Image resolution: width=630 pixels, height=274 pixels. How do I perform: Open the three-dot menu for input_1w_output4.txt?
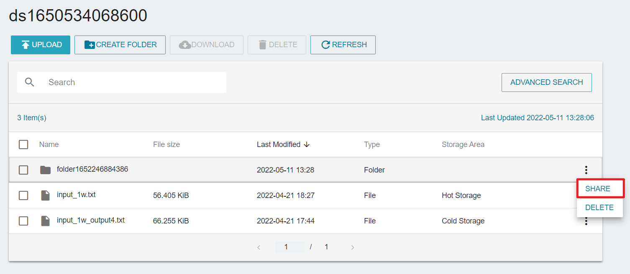[x=586, y=221]
